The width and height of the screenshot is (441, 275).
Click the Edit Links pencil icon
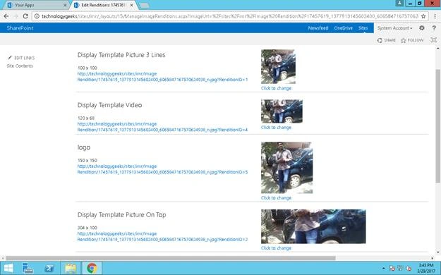10,58
